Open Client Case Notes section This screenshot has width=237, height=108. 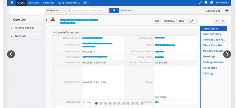(x=214, y=45)
